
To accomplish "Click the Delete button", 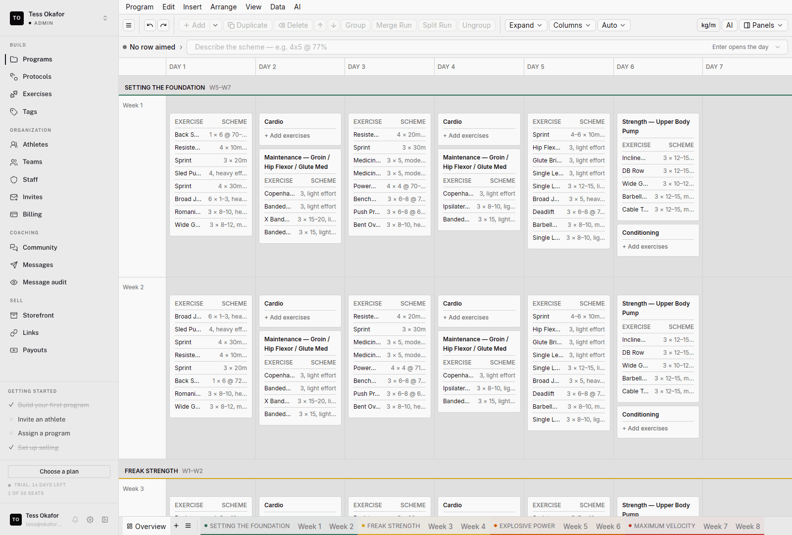I will point(293,25).
